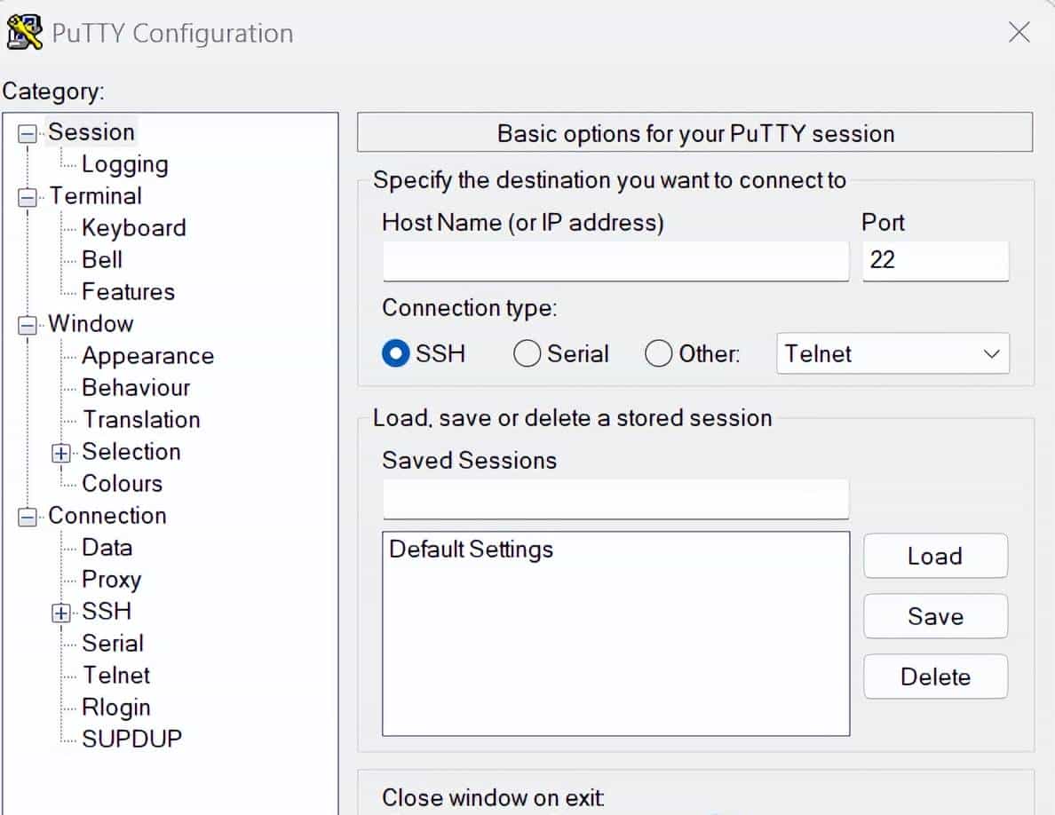
Task: Select Serial connection type radio button
Action: pyautogui.click(x=527, y=354)
